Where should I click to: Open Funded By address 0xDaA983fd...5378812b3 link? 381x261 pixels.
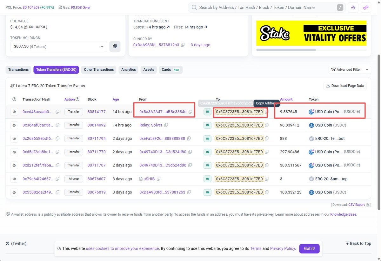[156, 45]
